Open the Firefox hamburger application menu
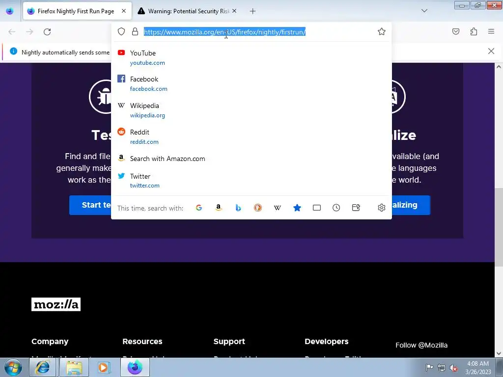 click(491, 31)
